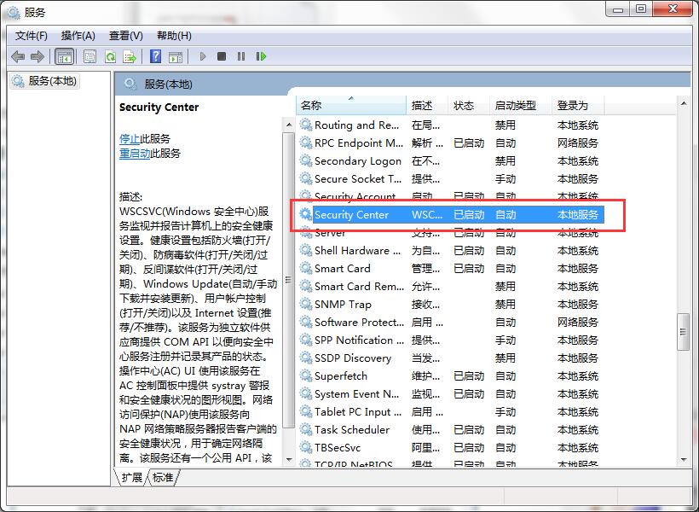699x512 pixels.
Task: Restart the service using the restart icon
Action: tap(262, 56)
